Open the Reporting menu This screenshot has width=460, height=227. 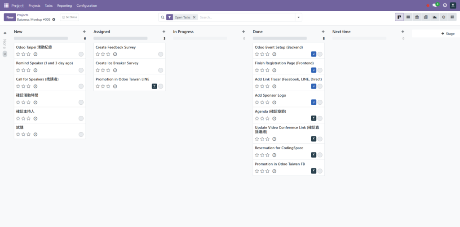click(64, 6)
